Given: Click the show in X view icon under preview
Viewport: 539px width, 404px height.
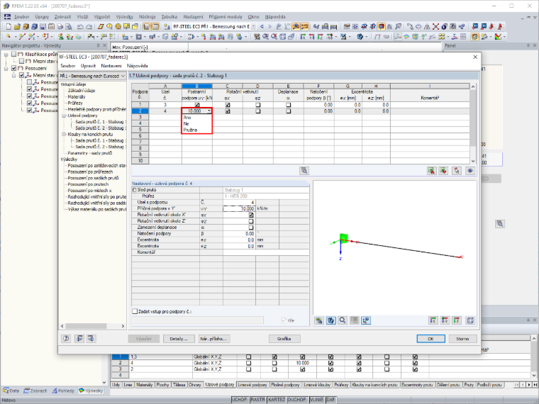Looking at the screenshot, I should (433, 320).
